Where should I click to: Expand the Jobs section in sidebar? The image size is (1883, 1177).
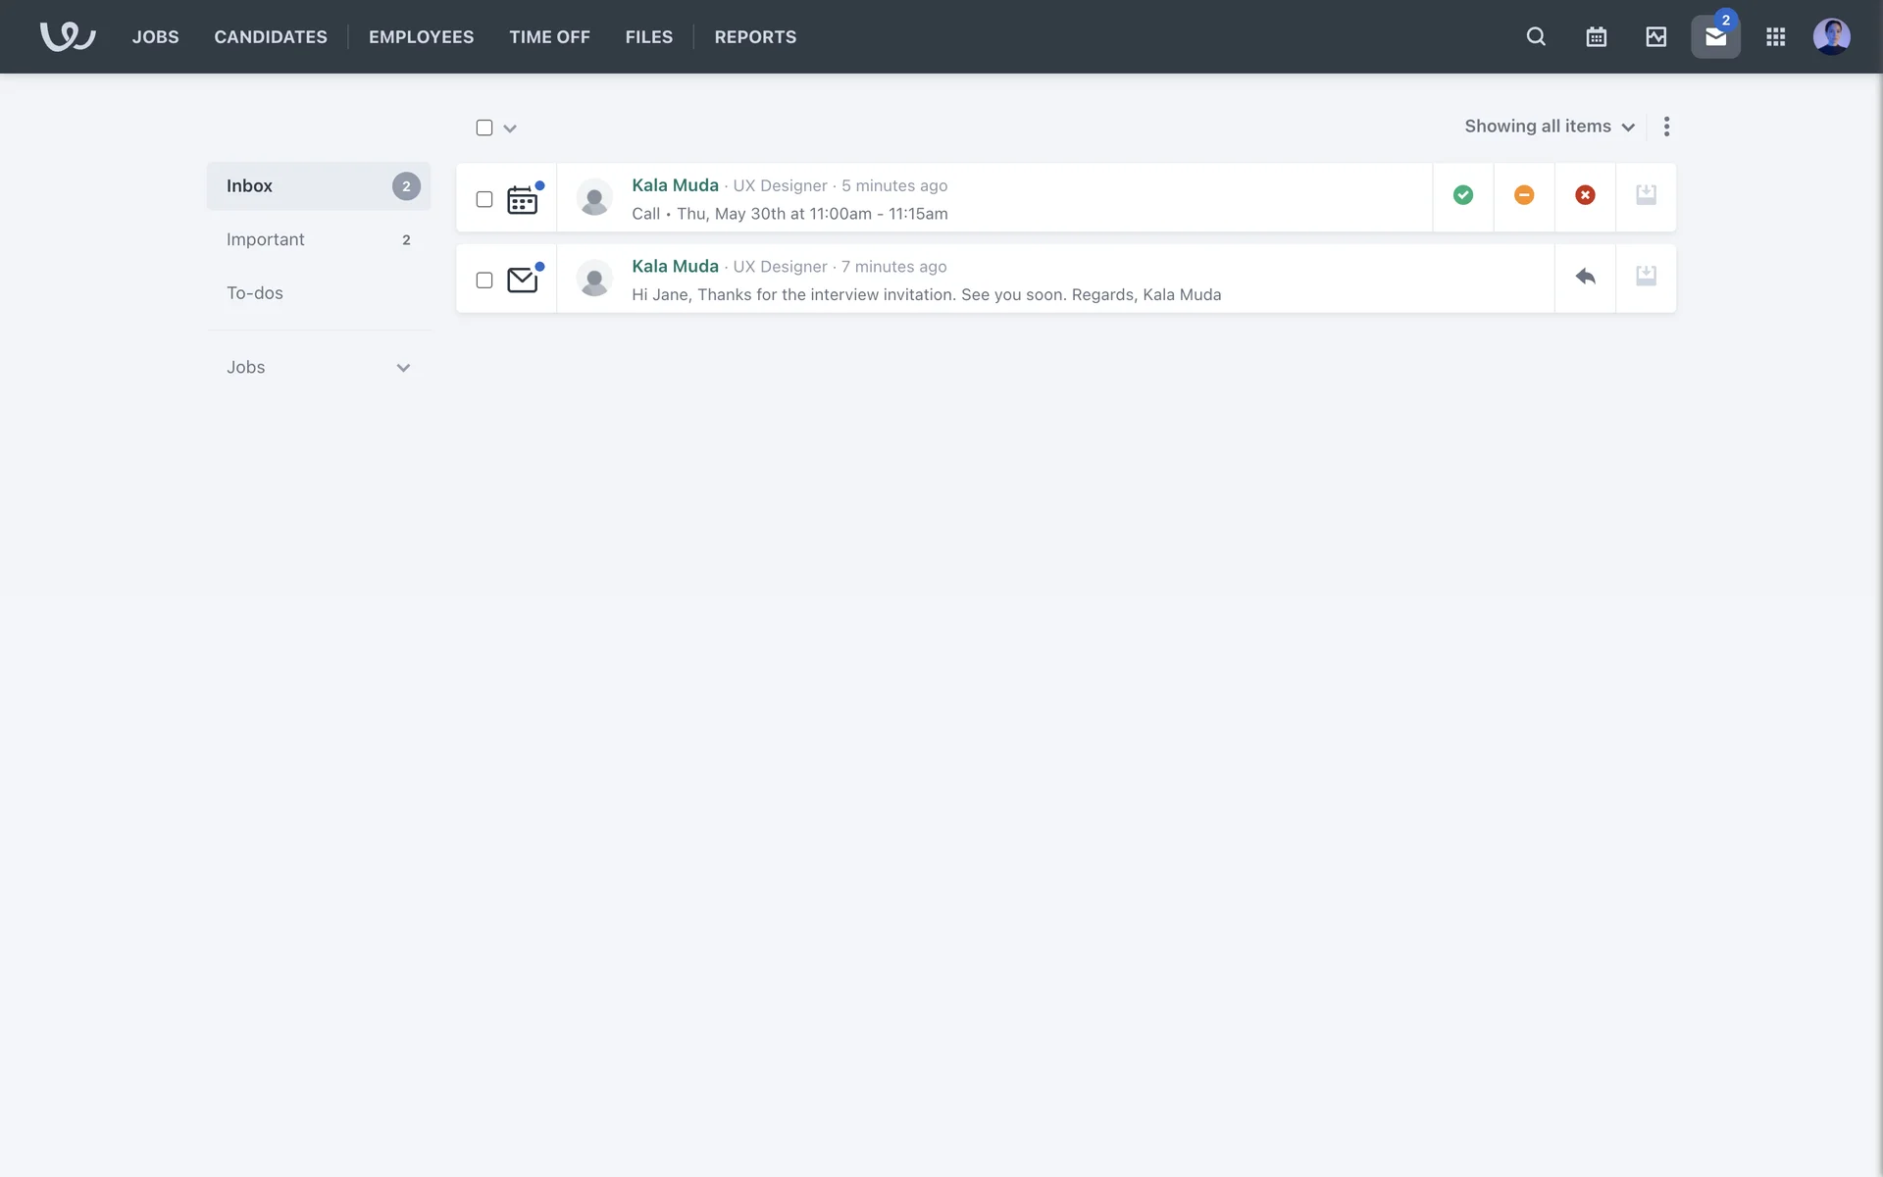(403, 368)
